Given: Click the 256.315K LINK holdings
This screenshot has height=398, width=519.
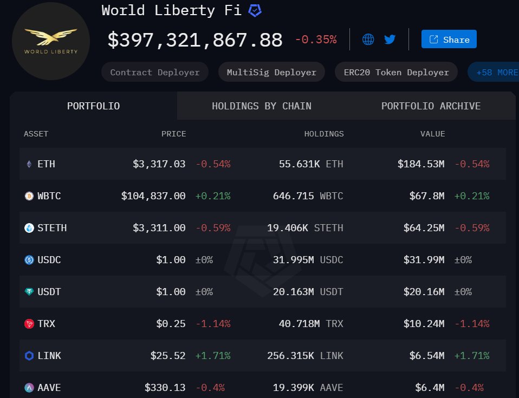Looking at the screenshot, I should coord(305,356).
